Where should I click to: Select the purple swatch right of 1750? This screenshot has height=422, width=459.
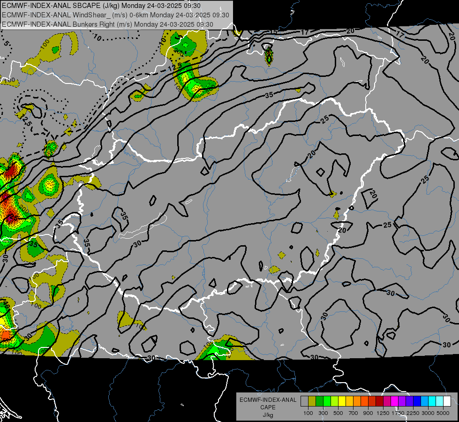click(402, 401)
